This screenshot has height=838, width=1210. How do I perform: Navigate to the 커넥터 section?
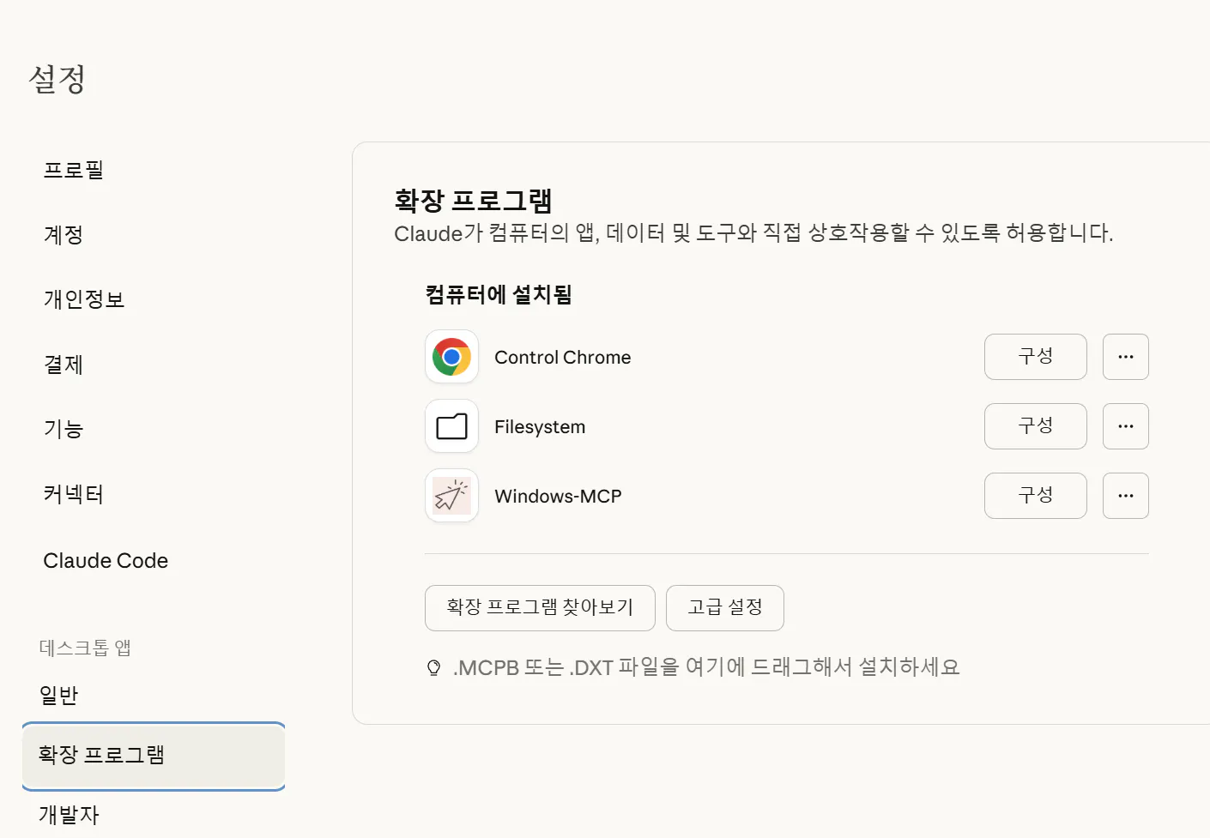pos(73,495)
